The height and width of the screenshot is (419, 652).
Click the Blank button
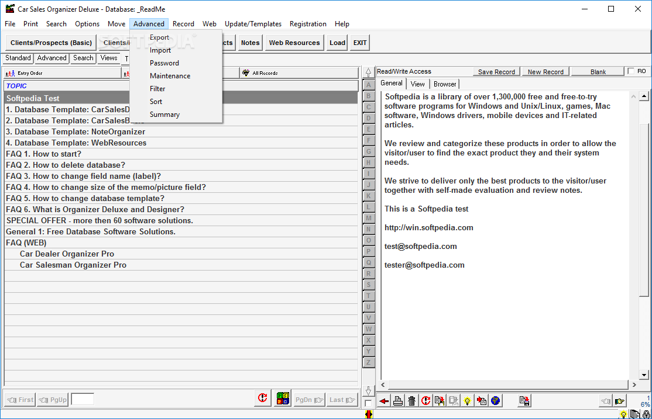(598, 72)
